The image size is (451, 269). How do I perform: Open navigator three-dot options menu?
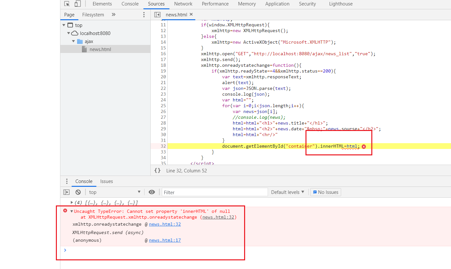point(144,15)
